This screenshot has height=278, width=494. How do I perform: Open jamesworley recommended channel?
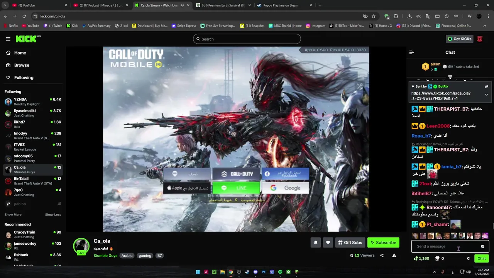33,246
